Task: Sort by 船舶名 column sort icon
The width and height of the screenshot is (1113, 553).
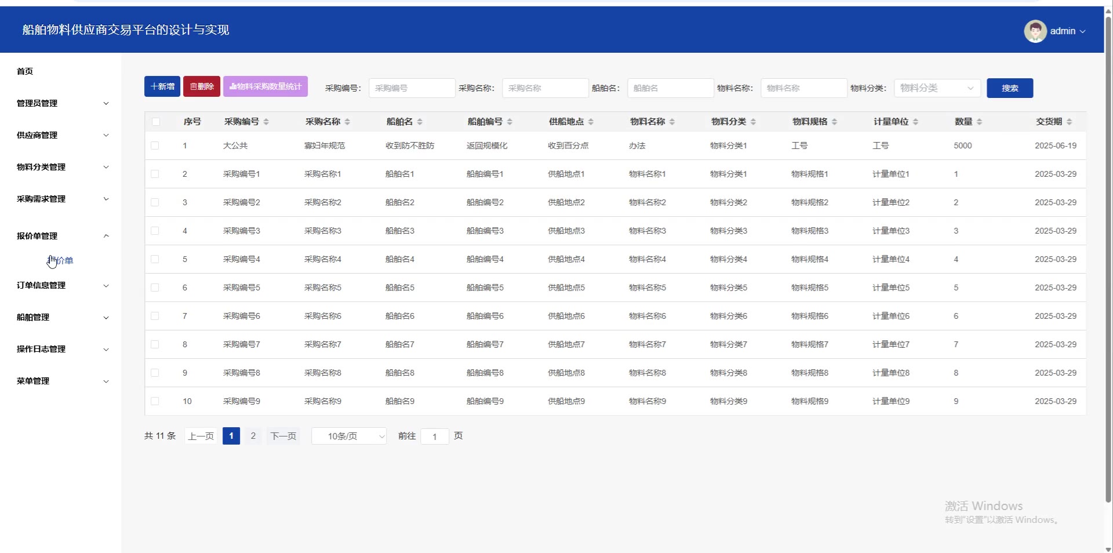Action: pos(420,122)
